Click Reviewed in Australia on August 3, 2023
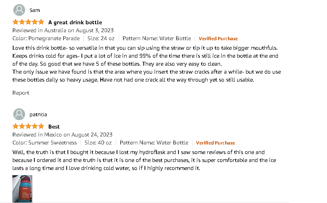Image resolution: width=327 pixels, height=203 pixels. pyautogui.click(x=63, y=30)
